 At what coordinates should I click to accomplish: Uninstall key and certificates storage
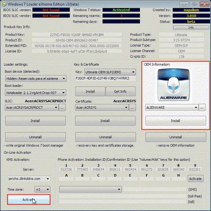click(105, 137)
